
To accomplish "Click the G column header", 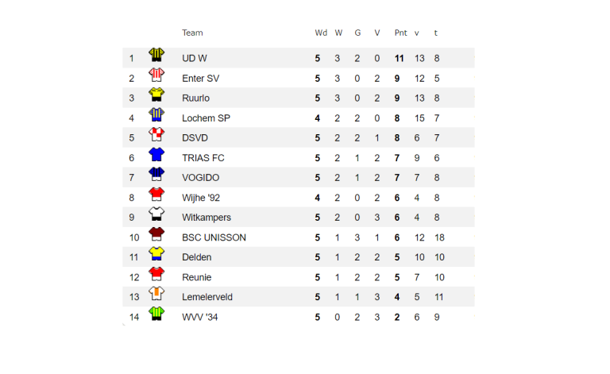I will pyautogui.click(x=357, y=33).
